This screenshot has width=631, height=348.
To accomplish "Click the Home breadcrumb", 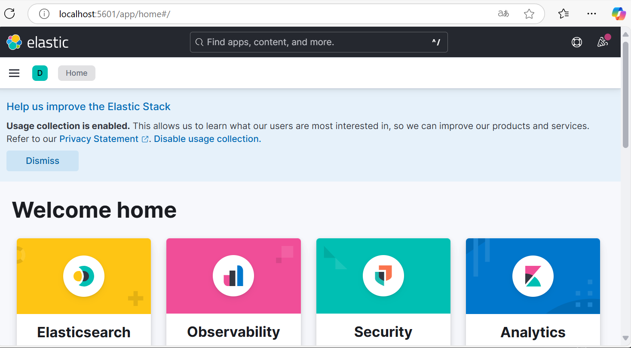I will 77,73.
